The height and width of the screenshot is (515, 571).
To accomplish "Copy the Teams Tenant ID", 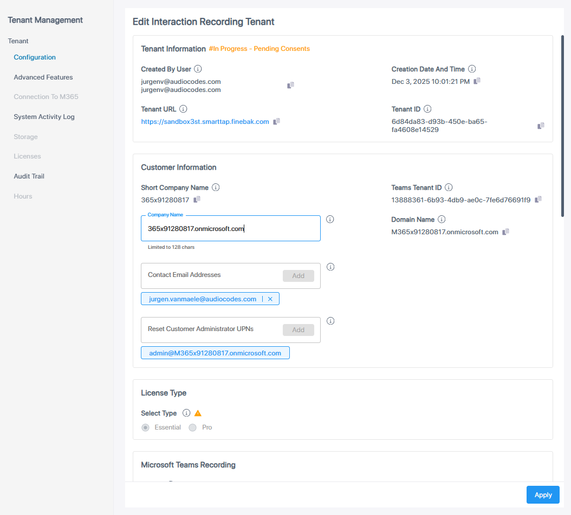I will click(538, 200).
